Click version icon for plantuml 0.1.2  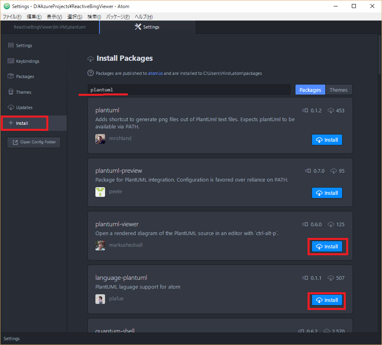305,110
